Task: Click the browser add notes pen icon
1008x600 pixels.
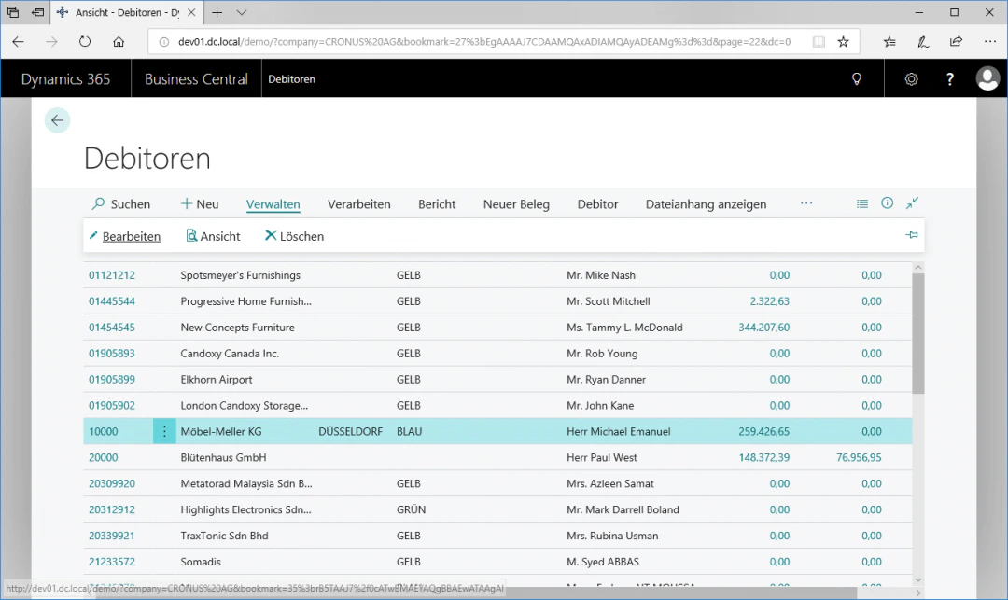Action: coord(922,42)
